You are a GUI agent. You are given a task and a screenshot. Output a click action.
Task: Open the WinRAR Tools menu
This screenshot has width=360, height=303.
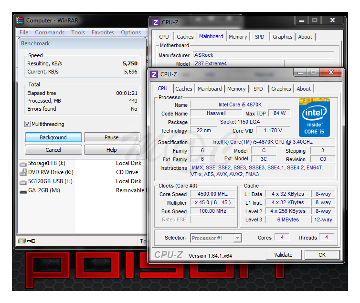[78, 32]
